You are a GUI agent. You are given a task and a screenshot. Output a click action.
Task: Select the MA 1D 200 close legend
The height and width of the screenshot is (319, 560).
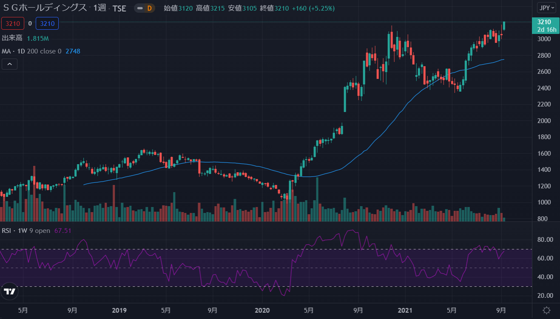pos(32,51)
